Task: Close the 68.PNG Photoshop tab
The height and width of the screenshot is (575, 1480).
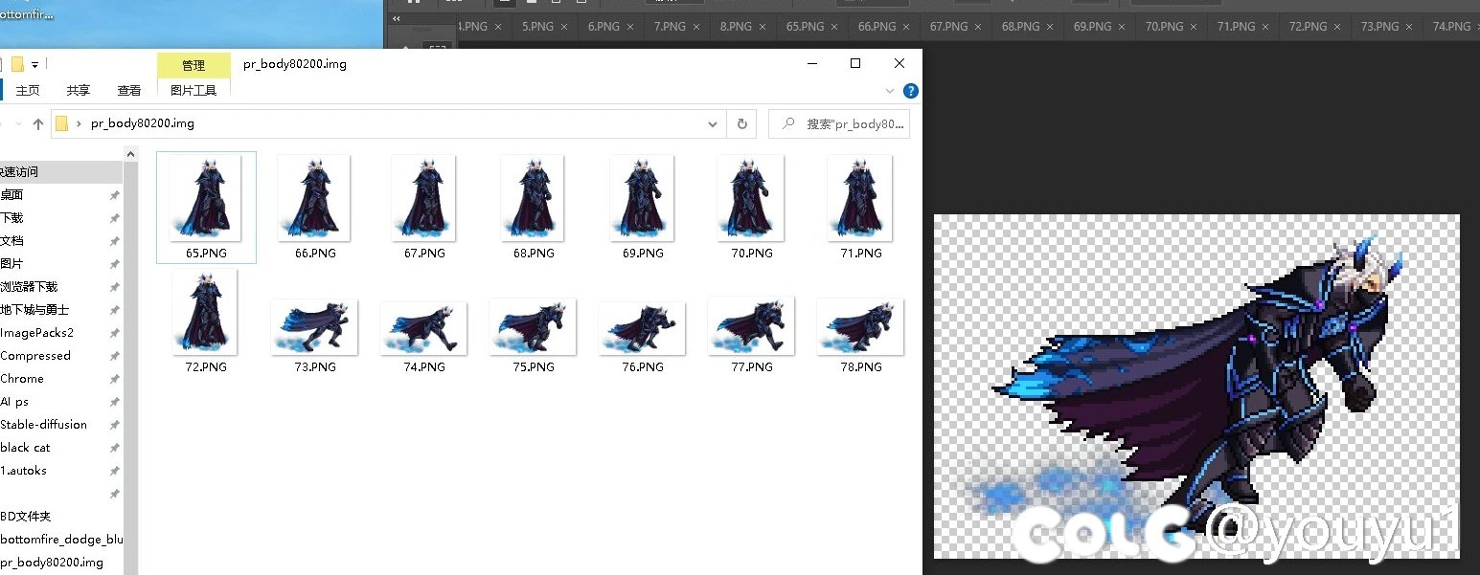Action: 1051,27
